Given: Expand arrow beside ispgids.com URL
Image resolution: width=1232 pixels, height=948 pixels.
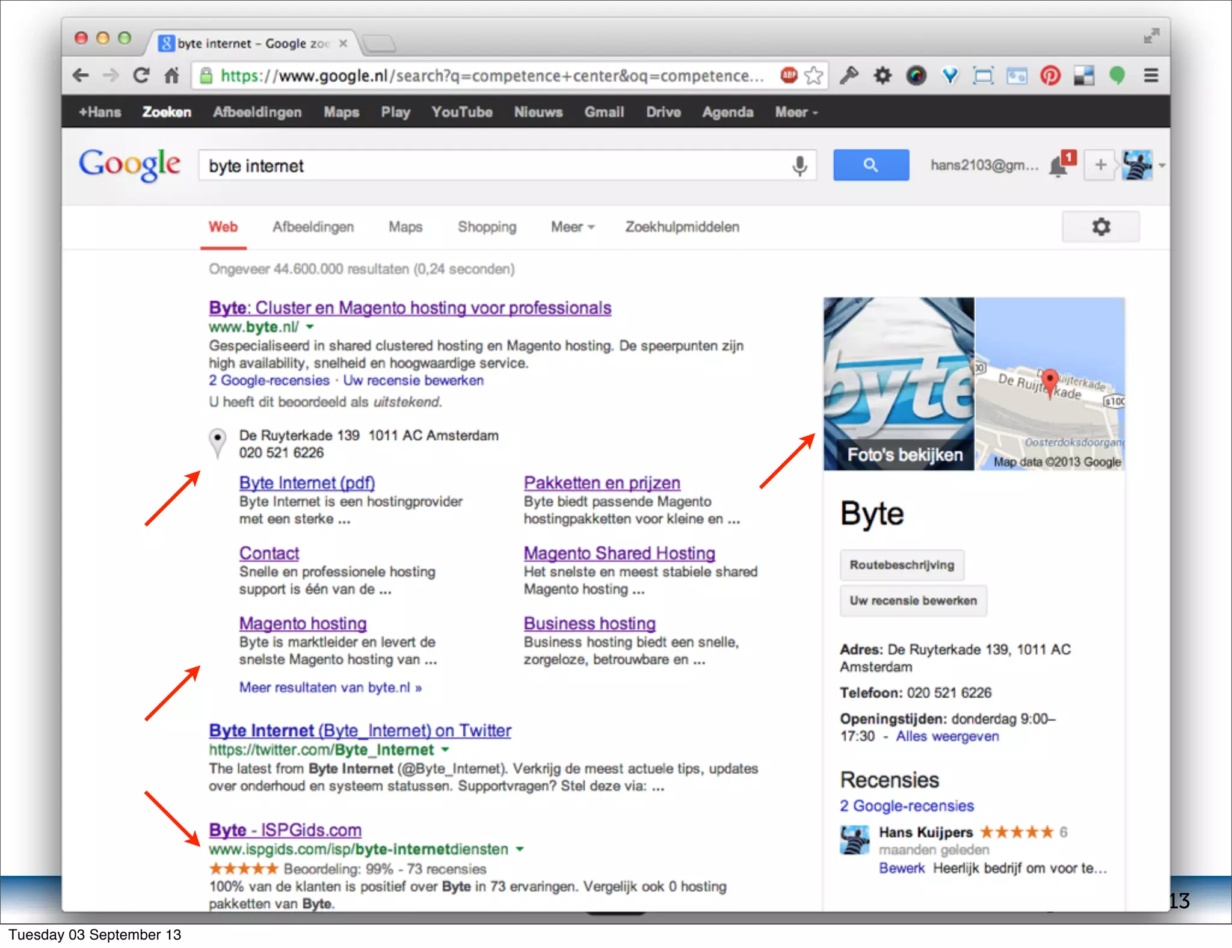Looking at the screenshot, I should tap(520, 849).
